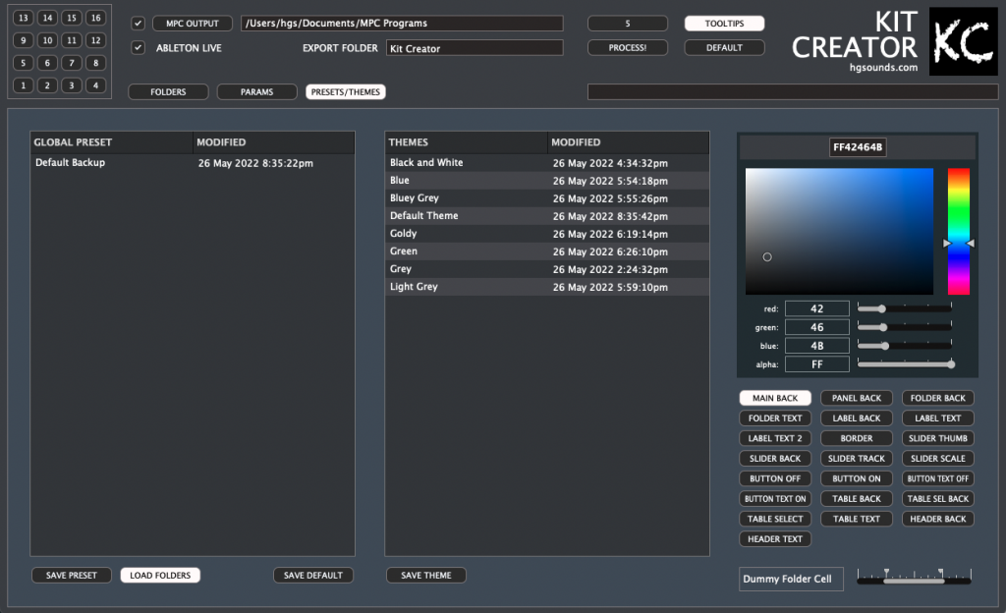Adjust the red slider thumb
This screenshot has height=613, width=1006.
coord(882,309)
